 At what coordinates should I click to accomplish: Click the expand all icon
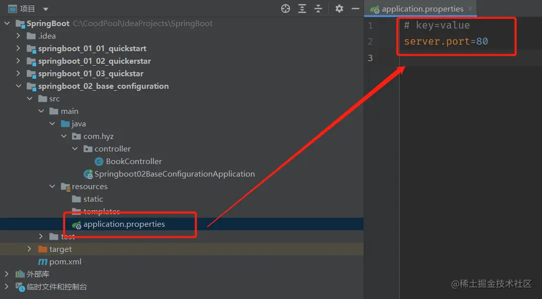302,9
